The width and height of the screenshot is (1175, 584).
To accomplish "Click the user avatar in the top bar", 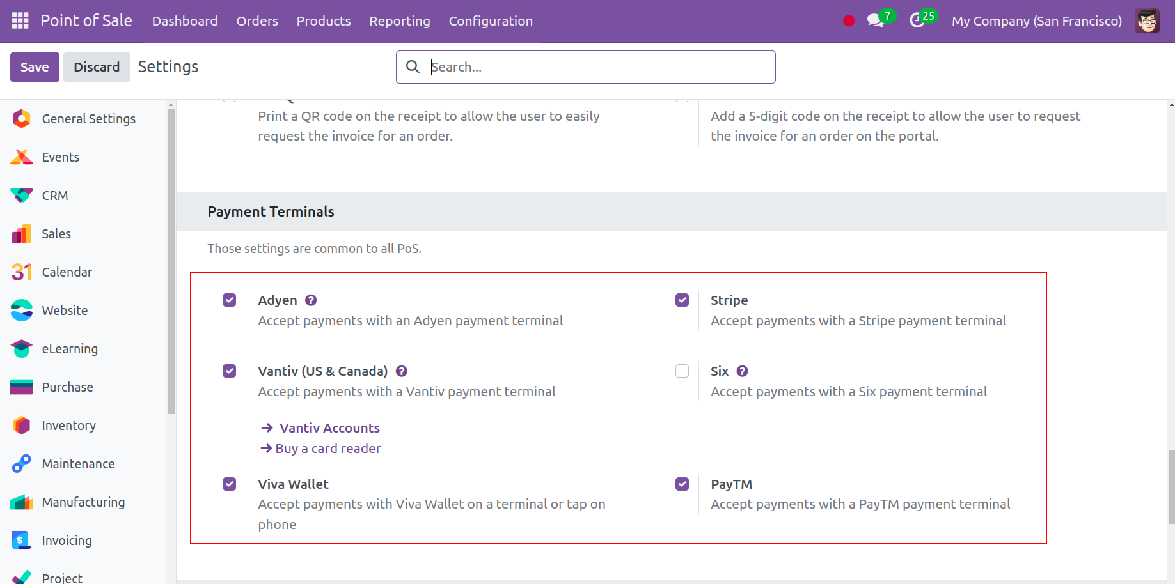I will [1147, 21].
